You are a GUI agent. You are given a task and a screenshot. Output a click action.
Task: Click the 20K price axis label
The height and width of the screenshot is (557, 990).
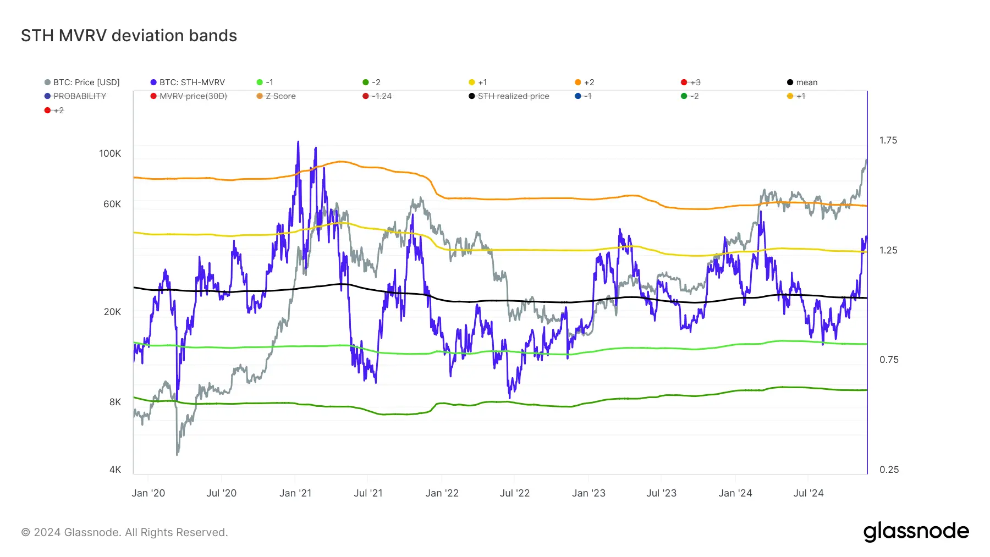click(112, 312)
